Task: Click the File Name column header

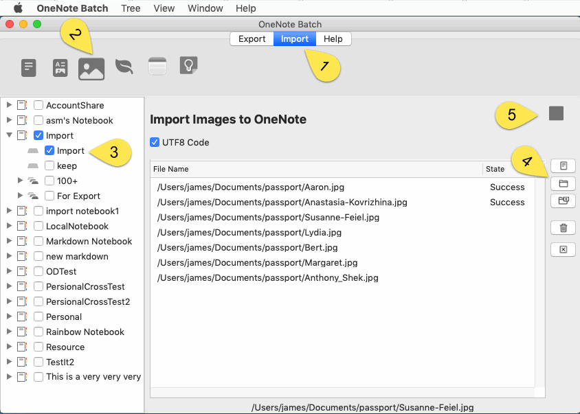Action: pos(317,169)
